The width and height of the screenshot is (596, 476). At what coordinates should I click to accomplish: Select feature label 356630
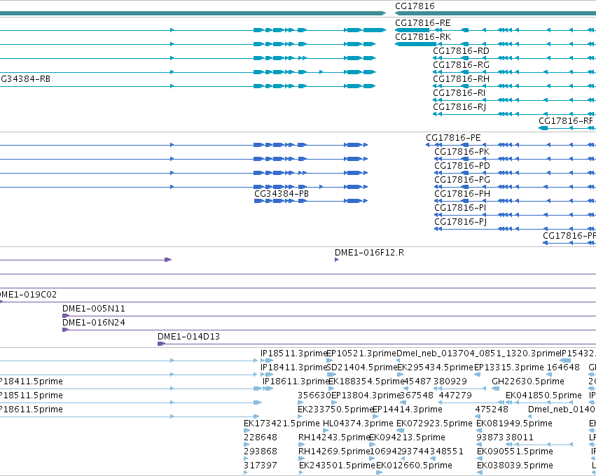click(x=314, y=395)
